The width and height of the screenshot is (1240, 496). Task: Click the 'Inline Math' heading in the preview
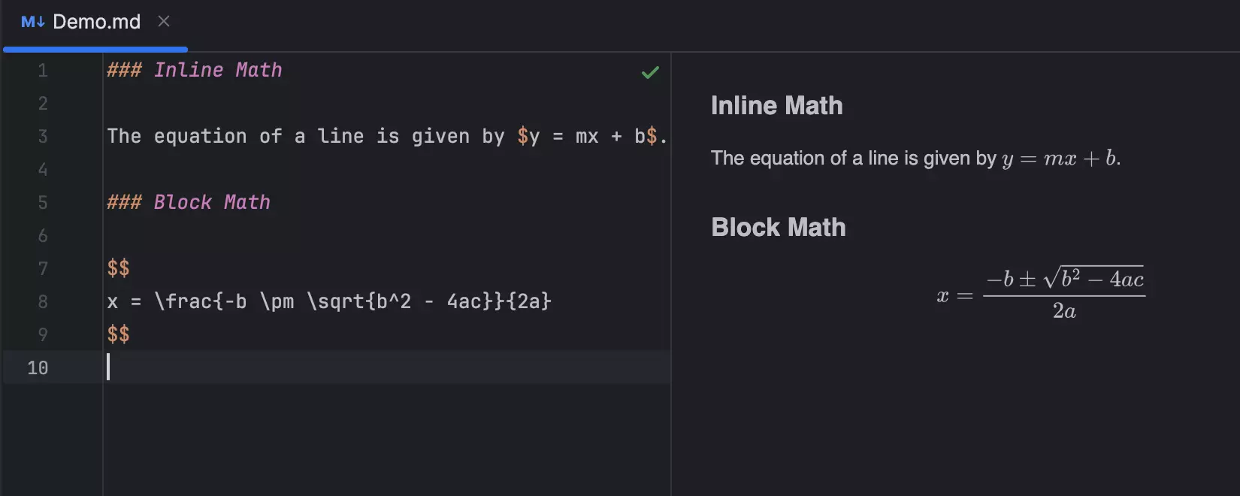tap(776, 106)
